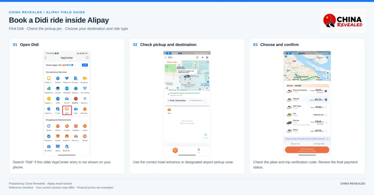Click the Take a trip label
This screenshot has width=374, height=195.
click(172, 62)
